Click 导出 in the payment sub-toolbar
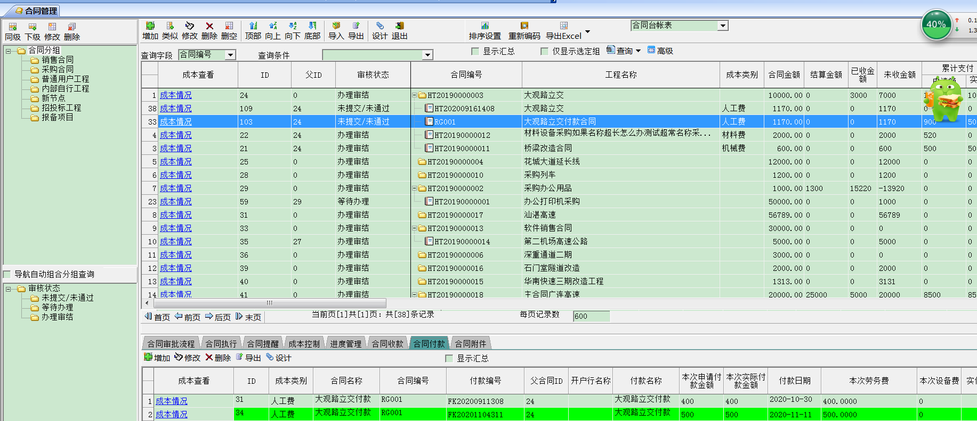The height and width of the screenshot is (421, 977). 248,358
